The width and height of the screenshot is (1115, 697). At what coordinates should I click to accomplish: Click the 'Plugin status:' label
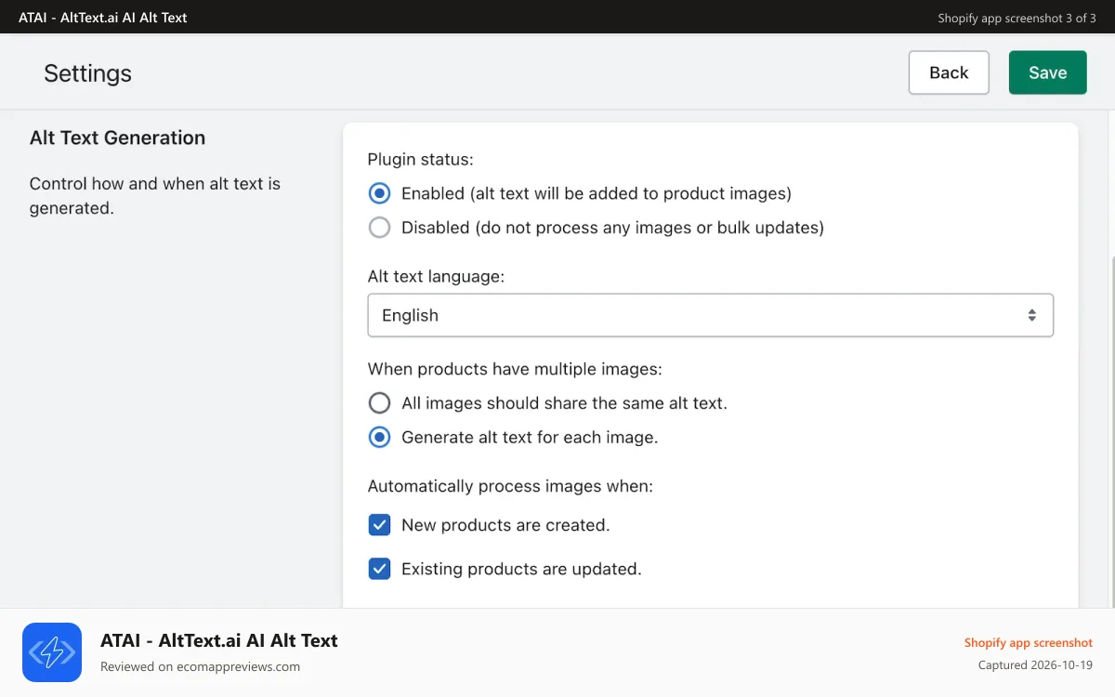pos(420,159)
